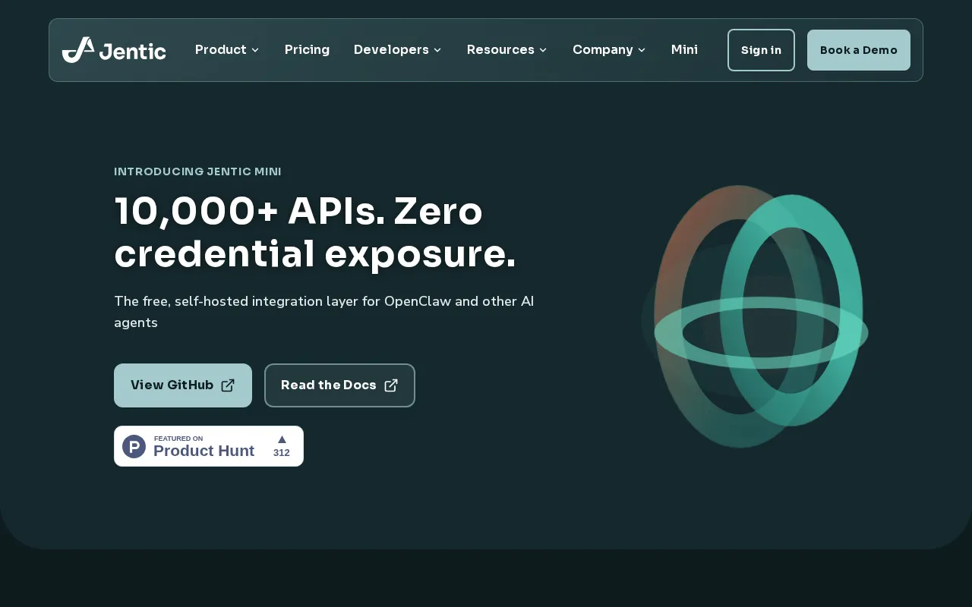
Task: Open the Read the Docs button
Action: click(x=339, y=385)
